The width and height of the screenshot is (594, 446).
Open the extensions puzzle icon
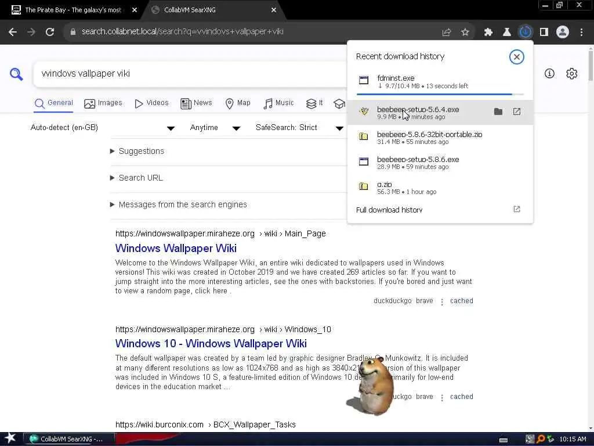488,33
